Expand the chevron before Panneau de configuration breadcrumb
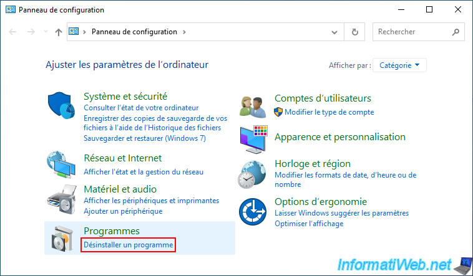Viewport: 473px width, 276px height. click(x=85, y=32)
